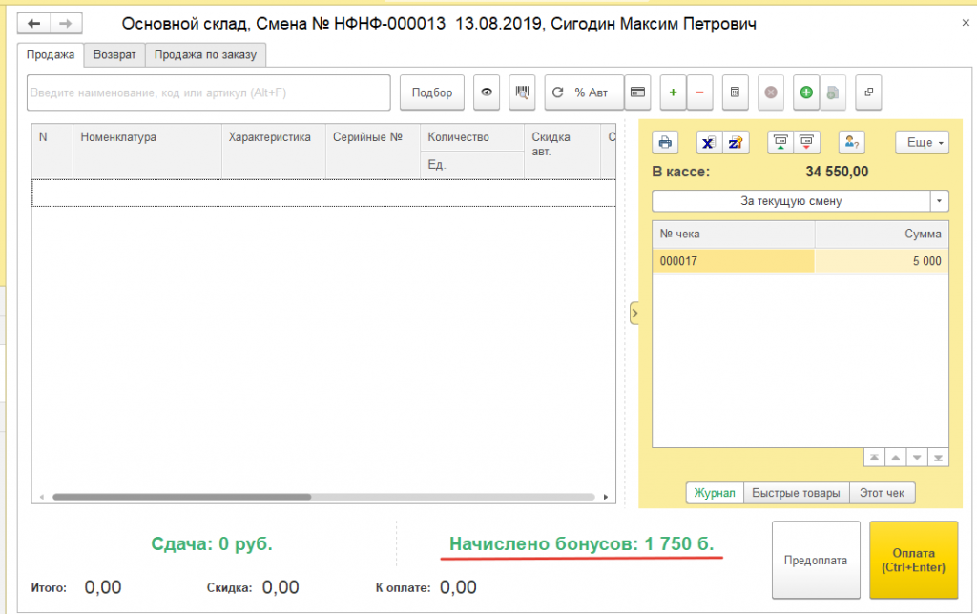The image size is (977, 614).
Task: Click the red minus quantity button
Action: click(x=699, y=92)
